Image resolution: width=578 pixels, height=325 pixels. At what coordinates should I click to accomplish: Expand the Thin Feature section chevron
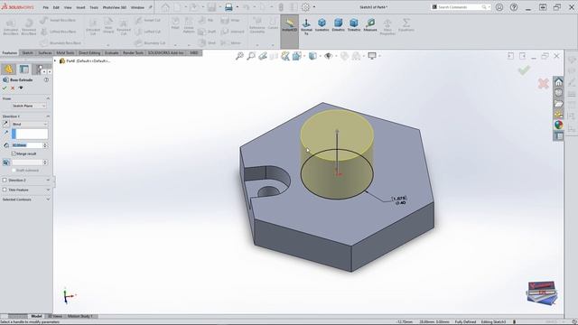pos(48,190)
